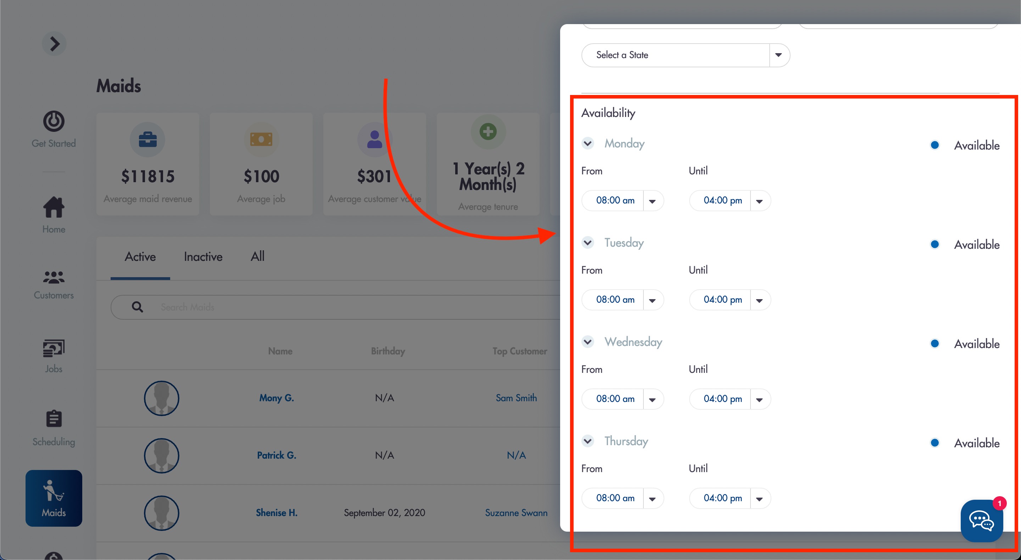Click the $100 Average job value
Viewport: 1021px width, 560px height.
(261, 177)
